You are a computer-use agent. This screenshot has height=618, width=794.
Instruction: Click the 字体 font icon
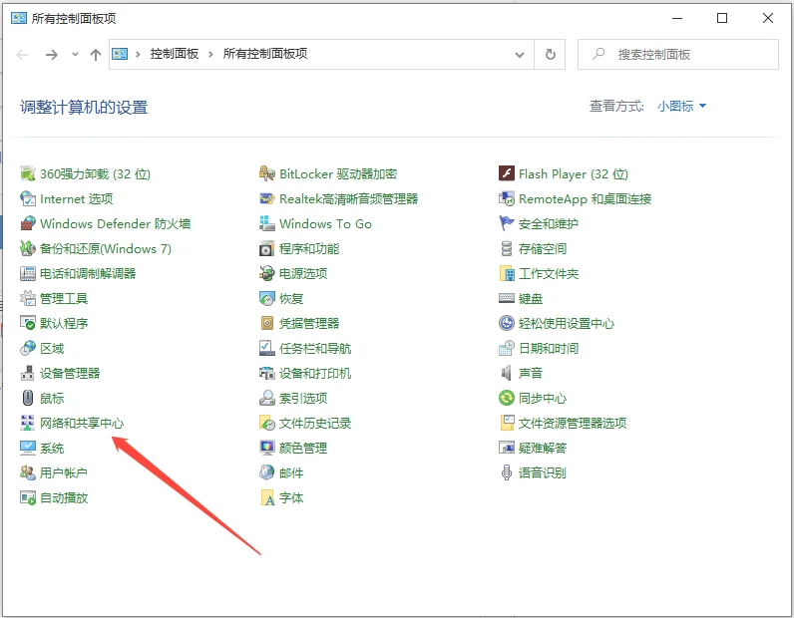[x=267, y=497]
